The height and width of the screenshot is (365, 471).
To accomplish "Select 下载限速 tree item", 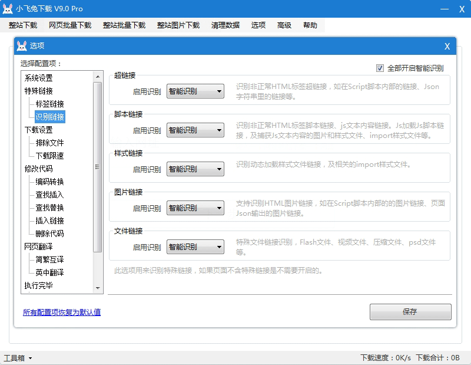I will coord(49,156).
